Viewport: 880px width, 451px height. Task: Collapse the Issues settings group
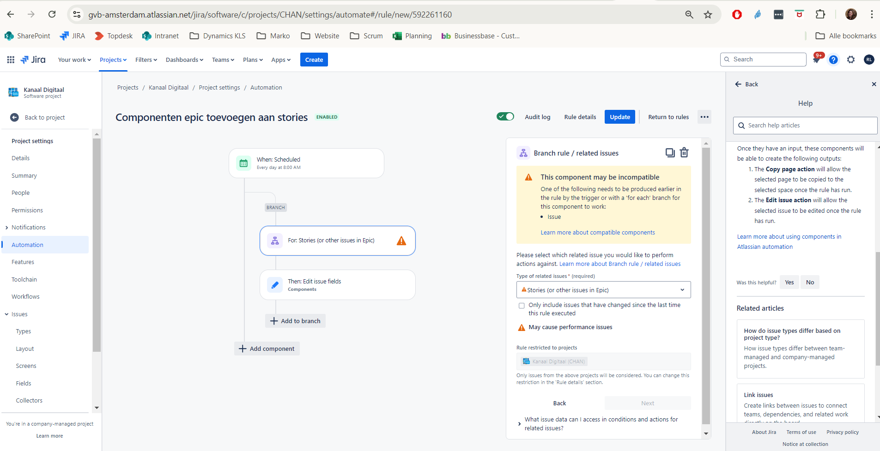(x=7, y=314)
